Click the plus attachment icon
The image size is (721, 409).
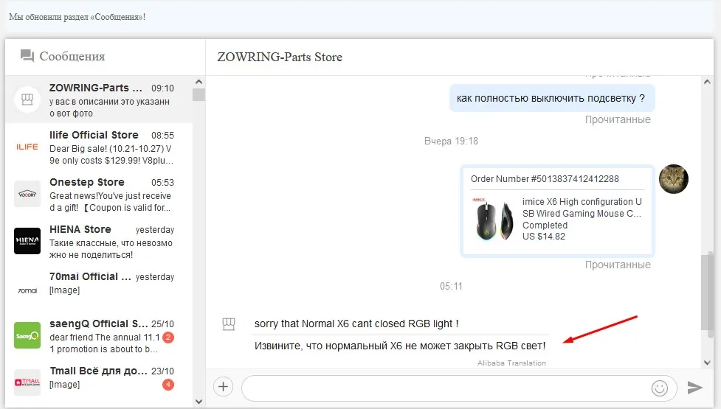223,386
